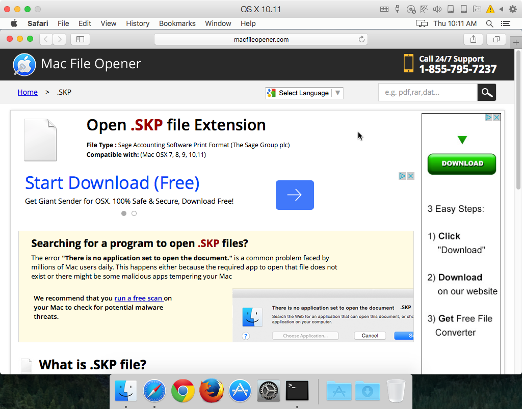
Task: Launch Firefox from the Dock
Action: (x=211, y=391)
